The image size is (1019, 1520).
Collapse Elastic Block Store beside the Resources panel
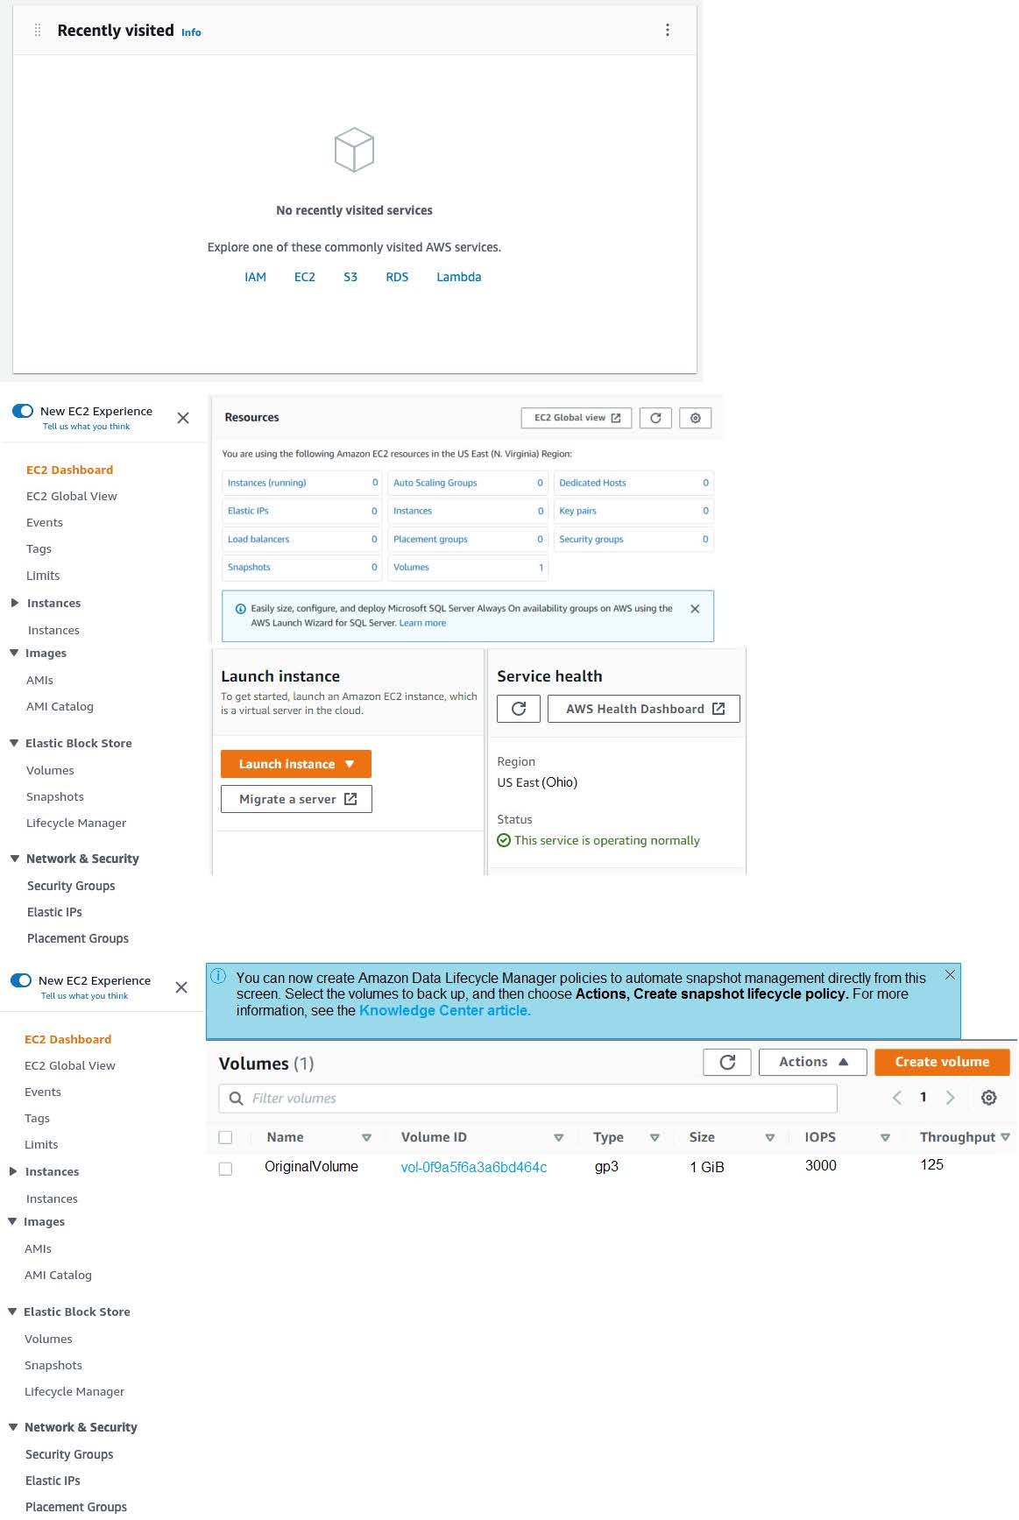pos(14,743)
